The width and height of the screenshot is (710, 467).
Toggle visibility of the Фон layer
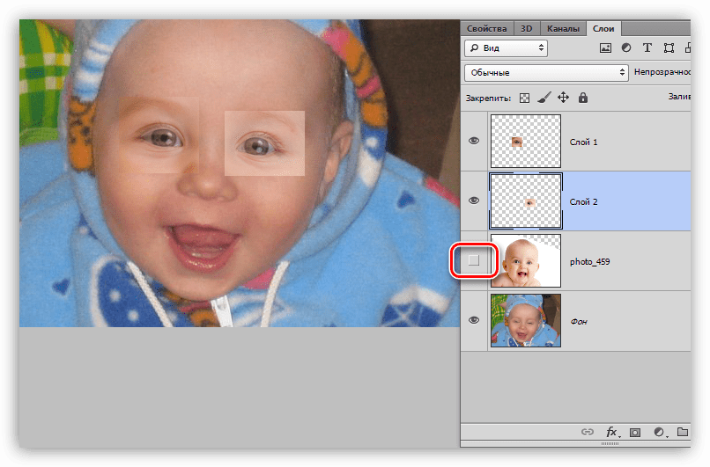coord(474,320)
